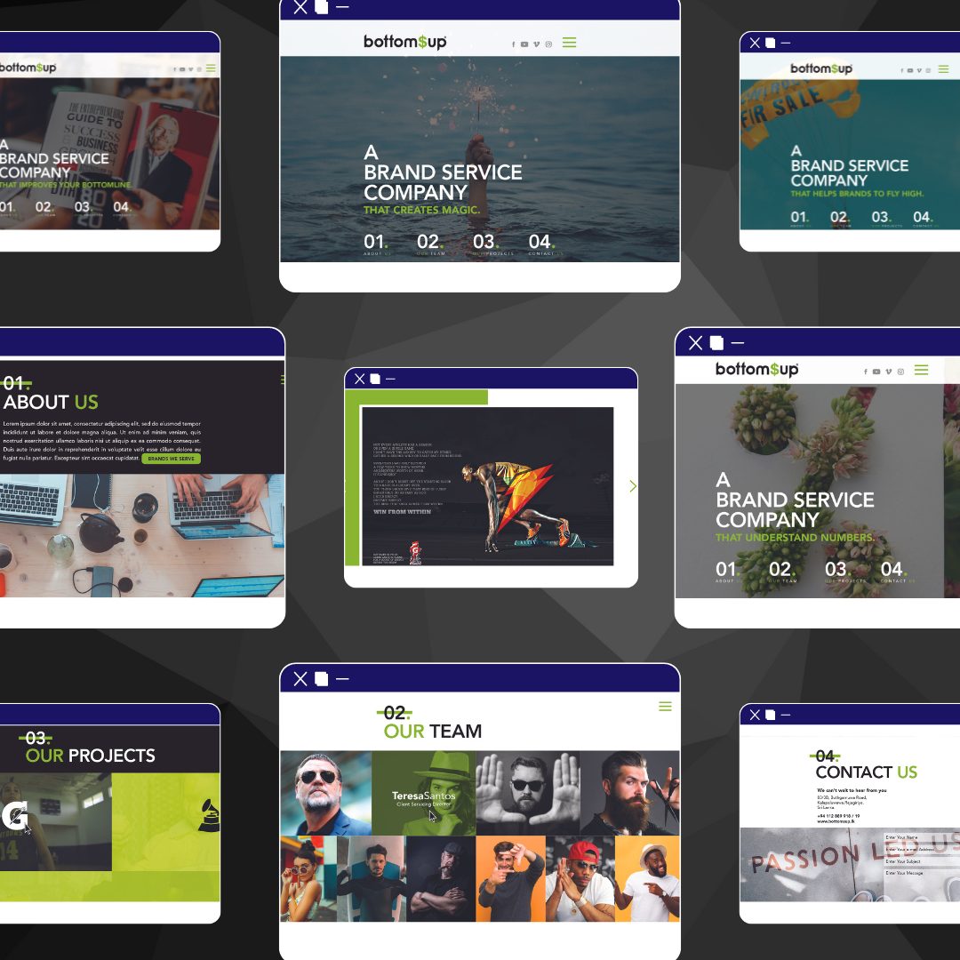Screen dimensions: 960x960
Task: Select '04. Contact Us' in 'Understand Numbers' window
Action: click(x=894, y=572)
